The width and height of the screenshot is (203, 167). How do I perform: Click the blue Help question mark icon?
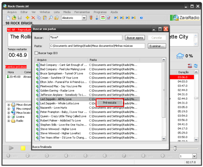coord(141,18)
